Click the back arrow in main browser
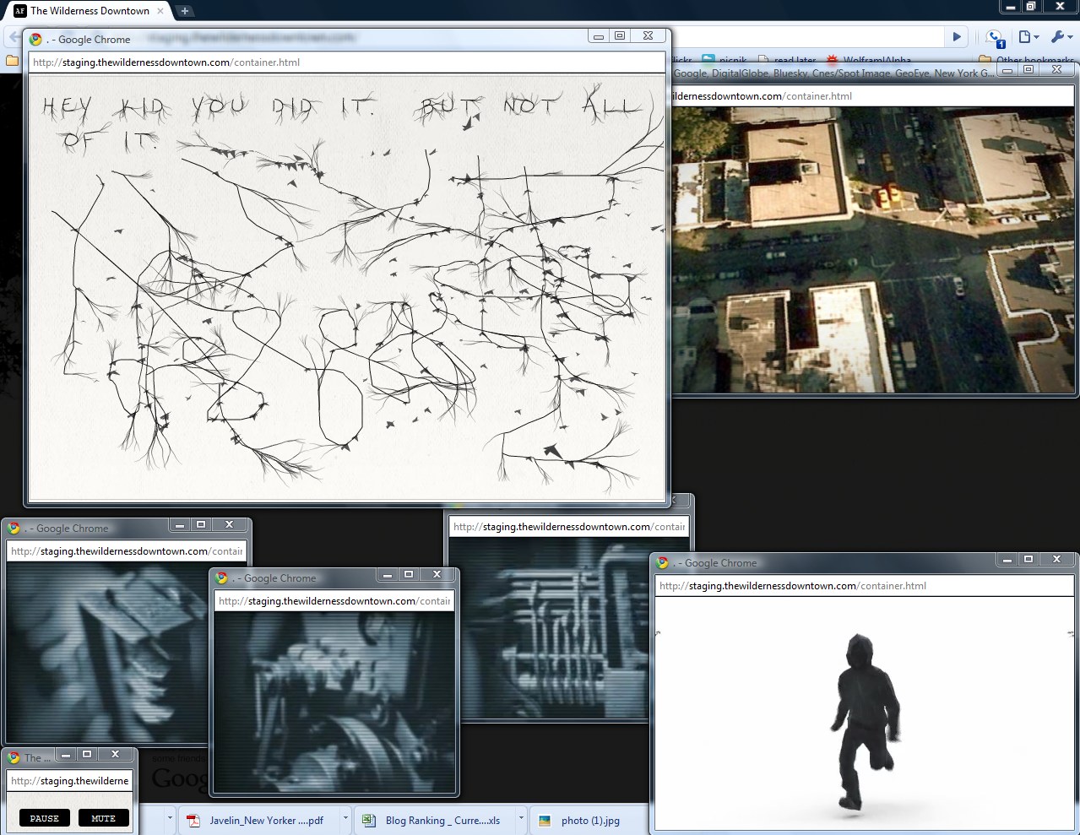The height and width of the screenshot is (835, 1080). click(14, 38)
